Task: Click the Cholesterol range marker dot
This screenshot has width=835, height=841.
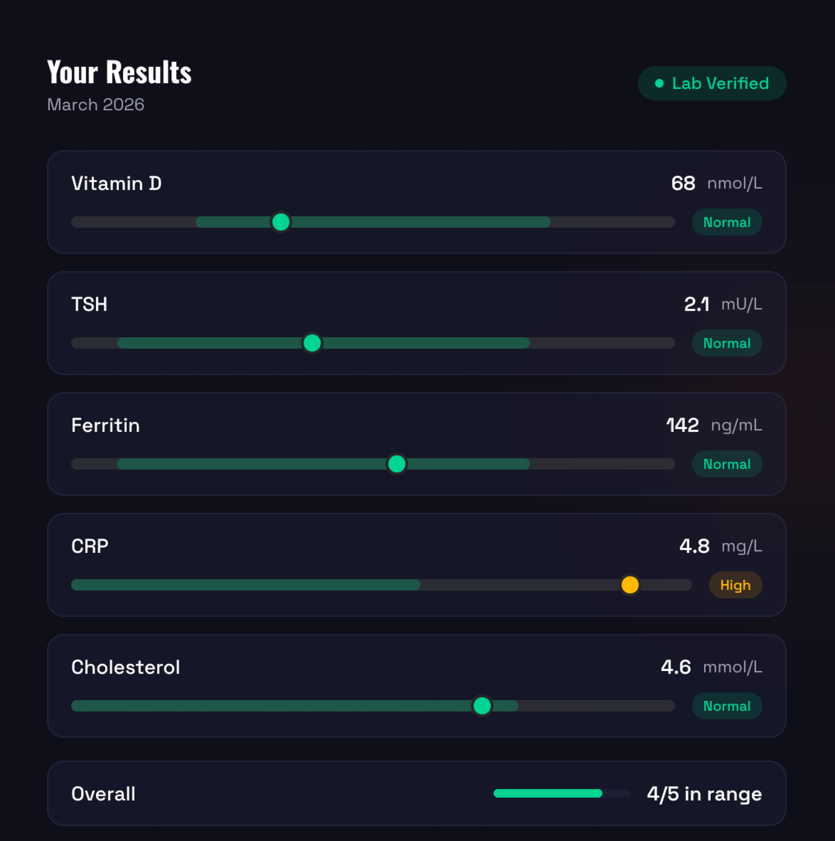Action: coord(482,706)
